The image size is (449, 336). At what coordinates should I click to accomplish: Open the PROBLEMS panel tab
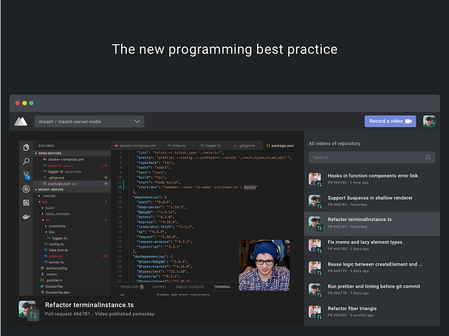pos(132,287)
